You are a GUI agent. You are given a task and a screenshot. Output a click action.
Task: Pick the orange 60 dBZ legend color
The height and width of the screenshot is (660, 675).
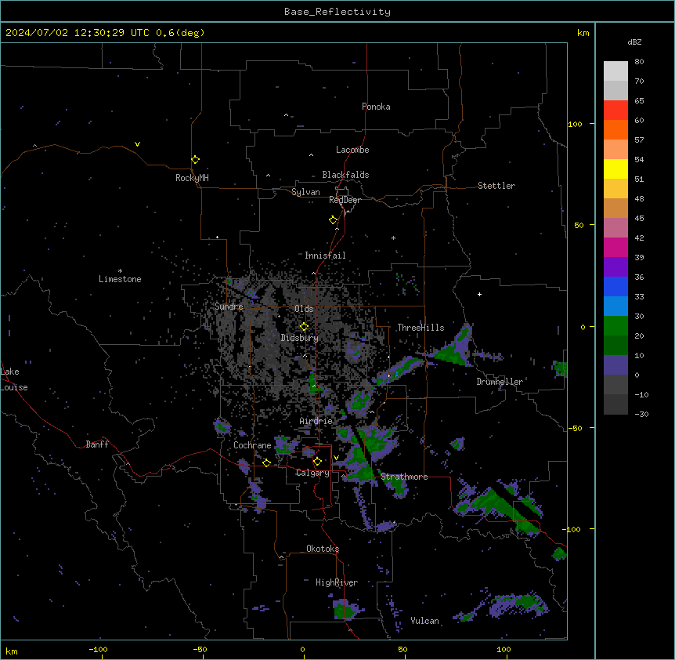[615, 129]
